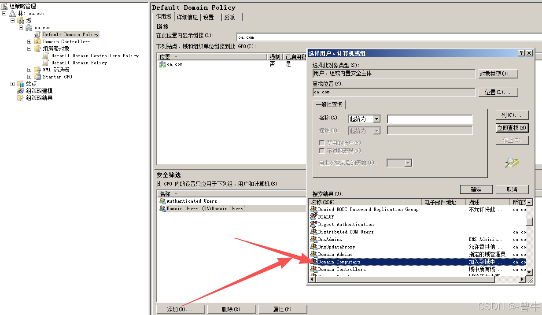This screenshot has width=542, height=315.
Task: Click the Default Domain Controllers Policy scroll icon
Action: (46, 56)
